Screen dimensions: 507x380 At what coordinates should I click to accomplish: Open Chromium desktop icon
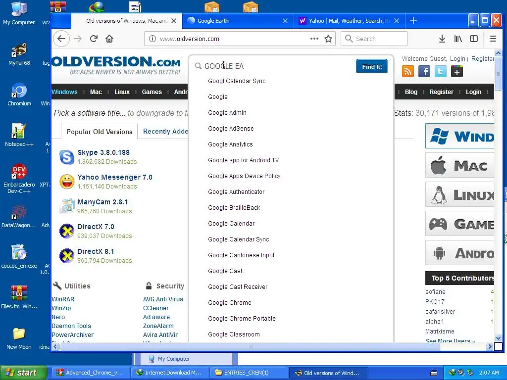click(x=19, y=95)
